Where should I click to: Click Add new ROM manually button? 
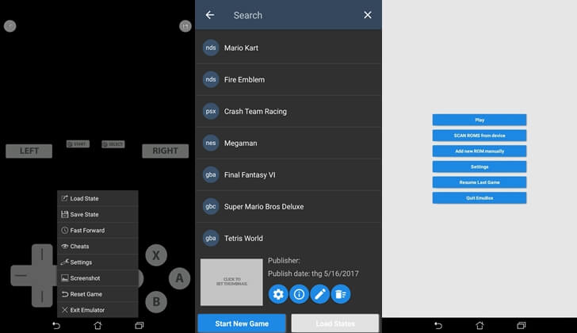click(479, 151)
